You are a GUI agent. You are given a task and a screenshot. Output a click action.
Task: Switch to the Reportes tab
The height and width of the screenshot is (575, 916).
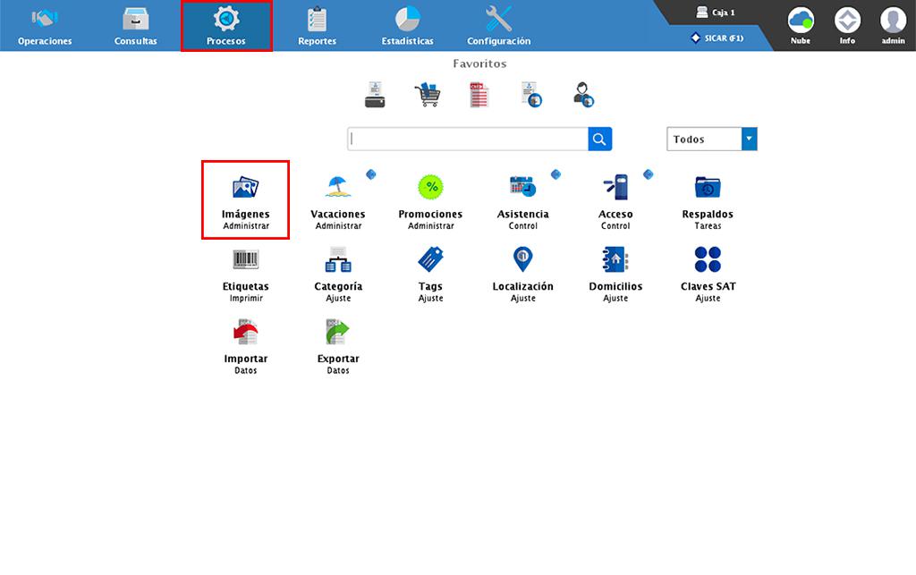click(x=317, y=26)
